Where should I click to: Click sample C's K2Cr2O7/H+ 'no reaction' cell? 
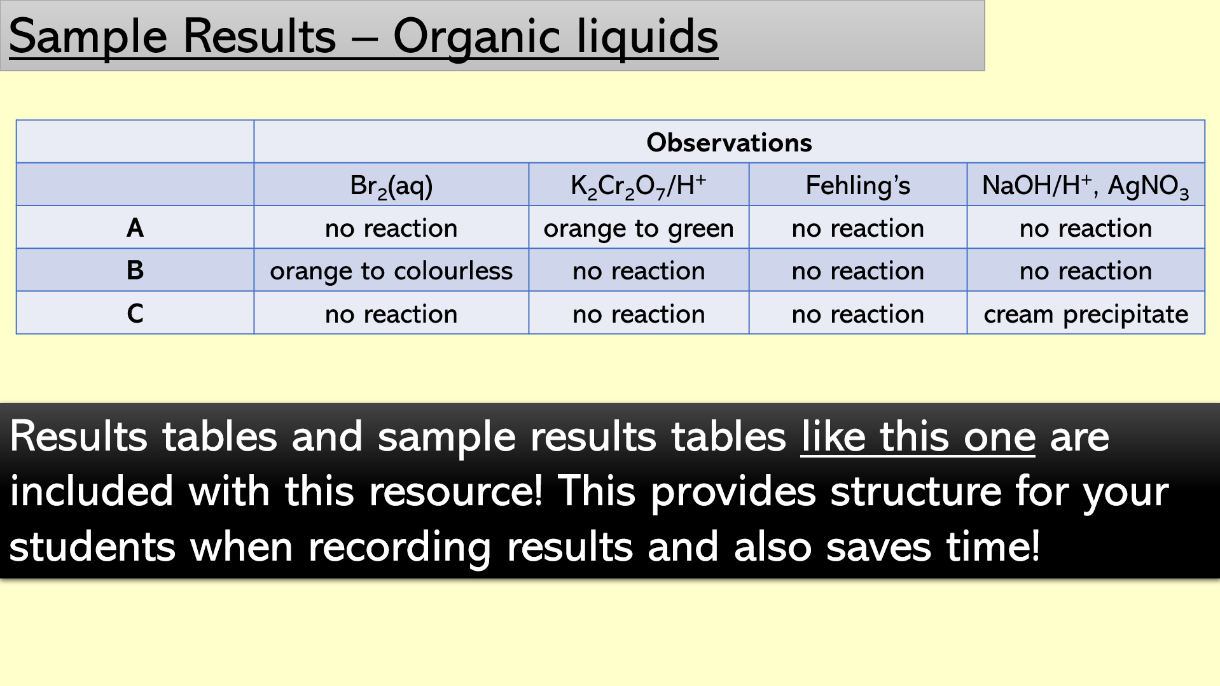pyautogui.click(x=639, y=312)
